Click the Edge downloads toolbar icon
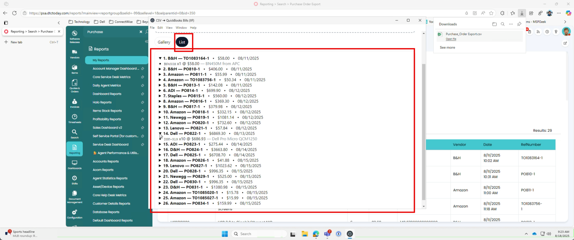The image size is (574, 240). (522, 13)
